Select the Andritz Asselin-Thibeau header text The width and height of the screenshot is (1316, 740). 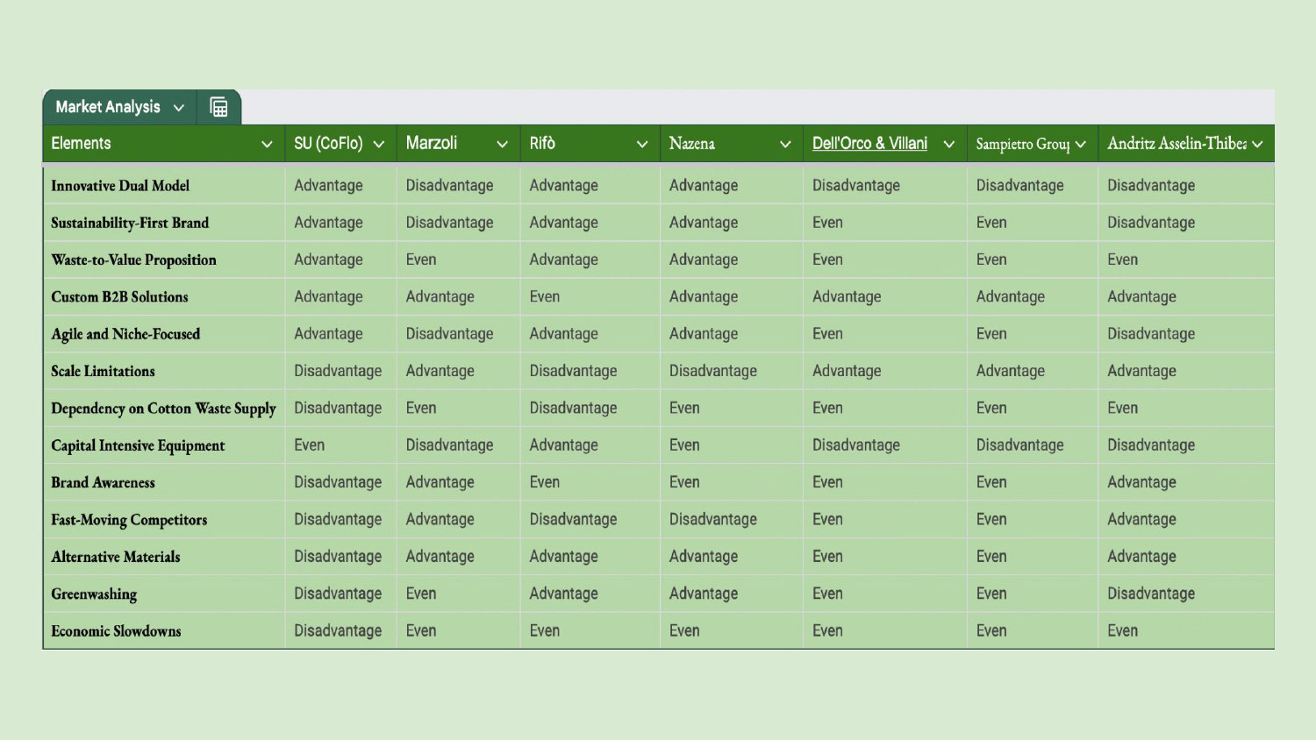(1177, 143)
